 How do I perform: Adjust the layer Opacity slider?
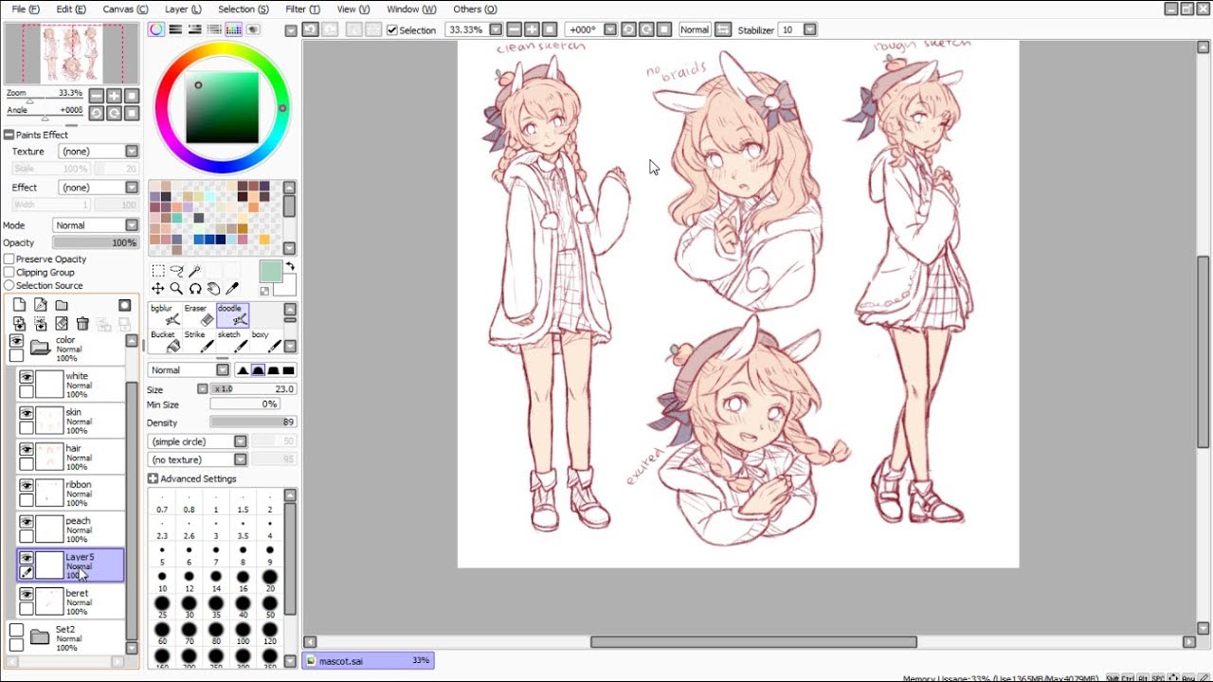coord(96,243)
